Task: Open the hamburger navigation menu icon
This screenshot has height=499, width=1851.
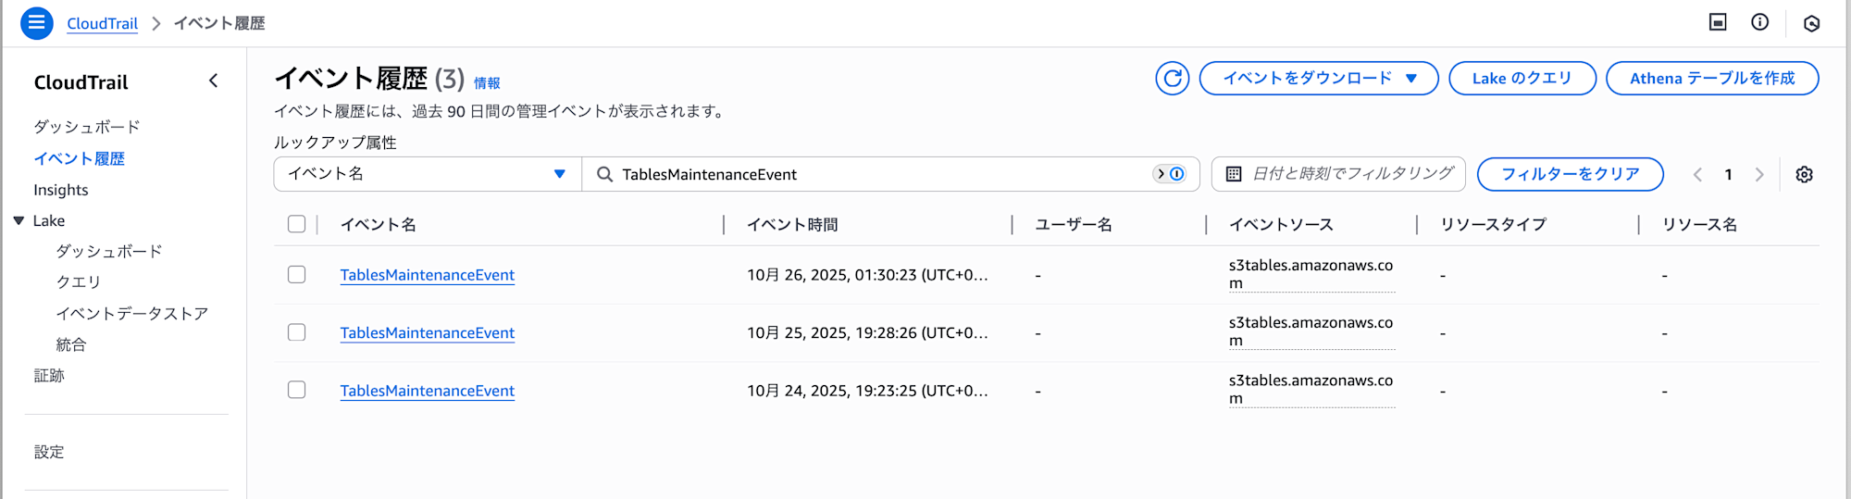Action: click(36, 22)
